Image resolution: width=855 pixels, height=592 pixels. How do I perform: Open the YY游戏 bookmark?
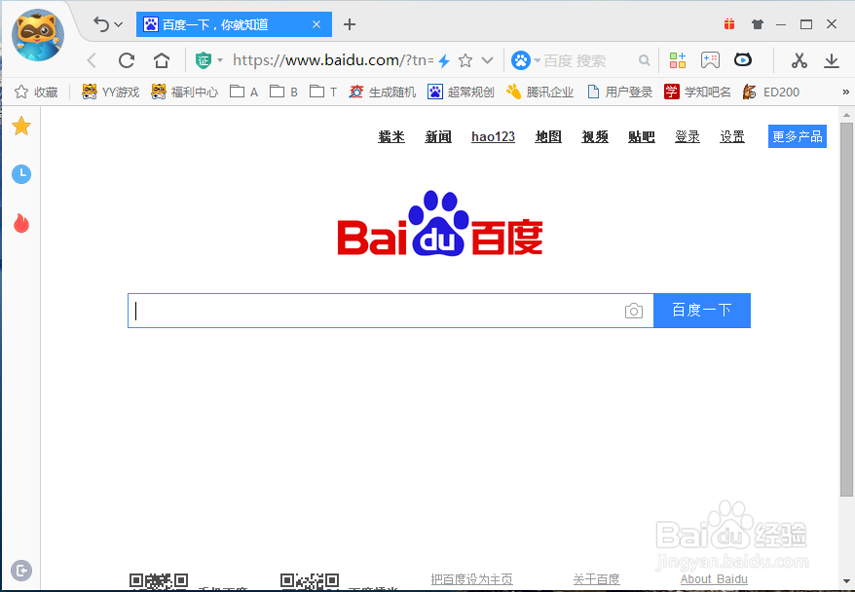click(111, 92)
